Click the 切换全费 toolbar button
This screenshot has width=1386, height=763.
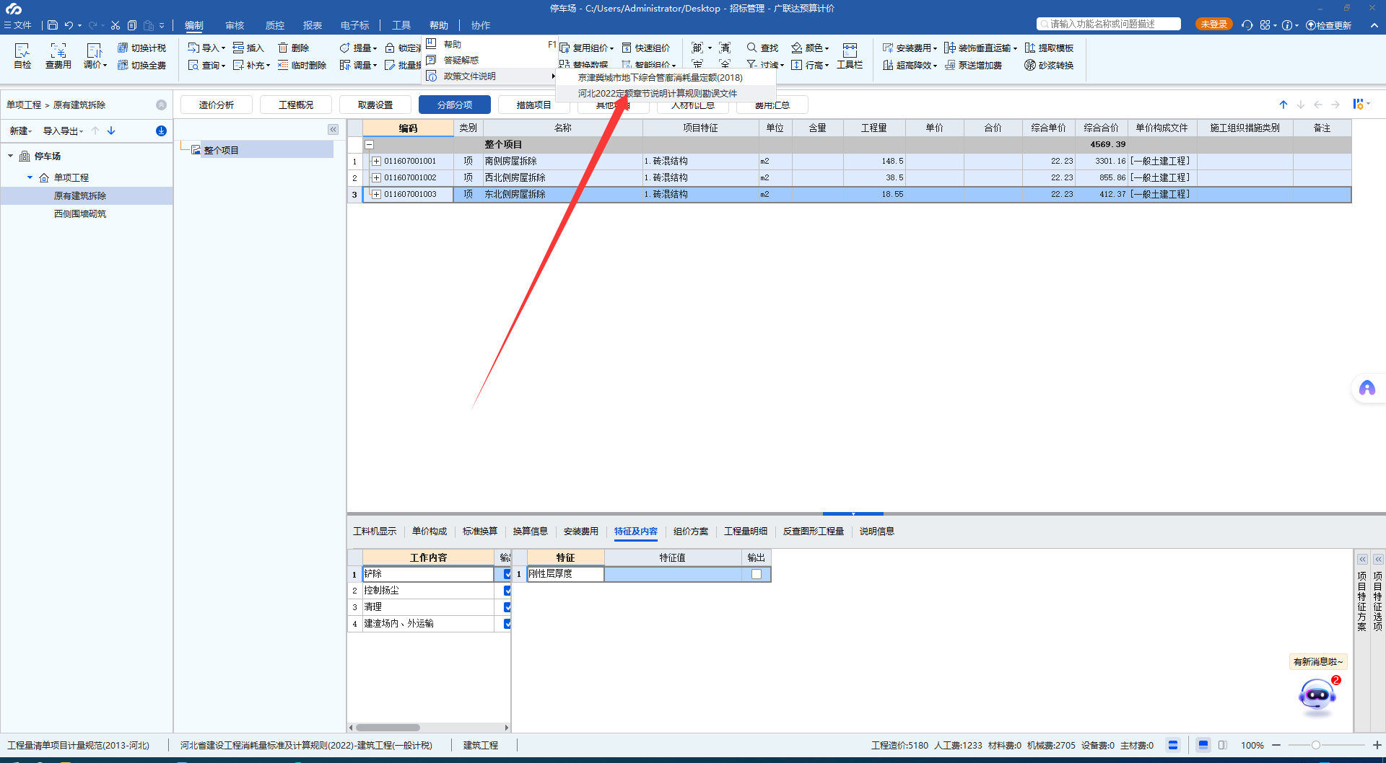coord(142,65)
